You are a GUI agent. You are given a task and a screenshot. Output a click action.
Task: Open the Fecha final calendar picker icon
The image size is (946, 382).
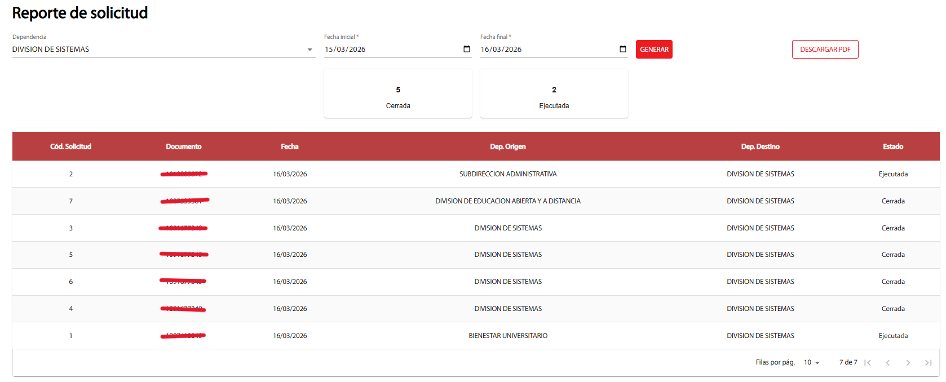tap(623, 49)
